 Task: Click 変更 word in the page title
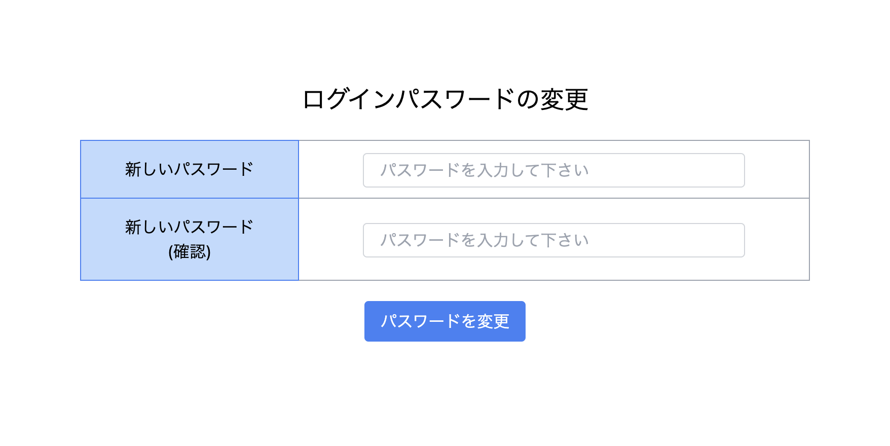coord(564,99)
